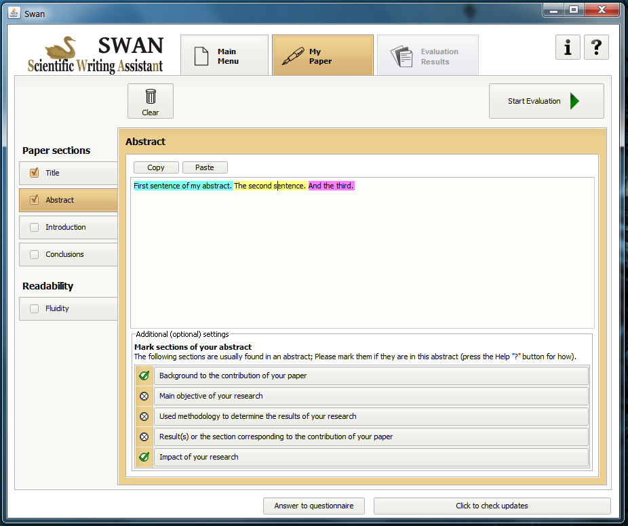Toggle the green mark beside Background to the contribution

coord(144,376)
